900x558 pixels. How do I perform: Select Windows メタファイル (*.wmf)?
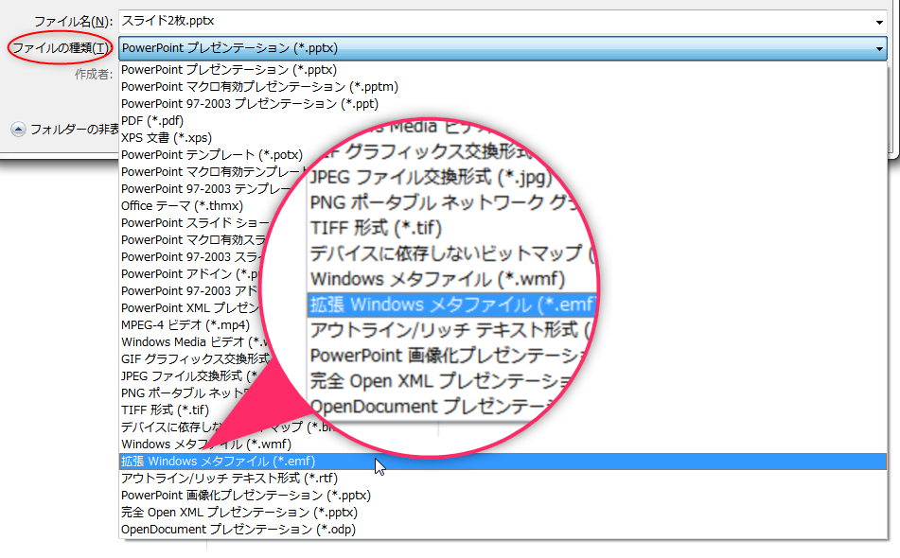(206, 445)
